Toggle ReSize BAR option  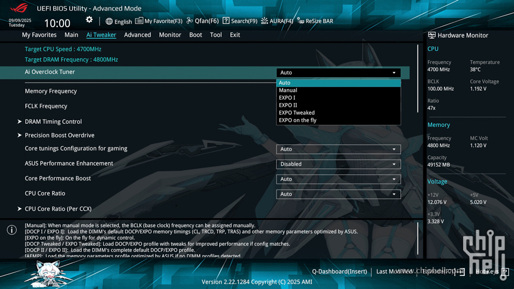315,21
